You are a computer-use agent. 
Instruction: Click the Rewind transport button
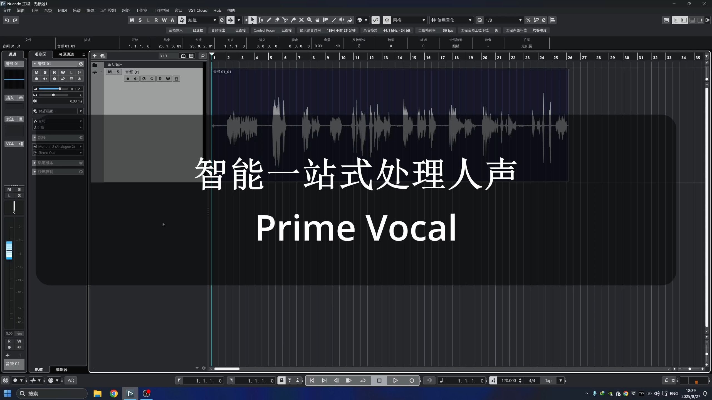click(336, 381)
